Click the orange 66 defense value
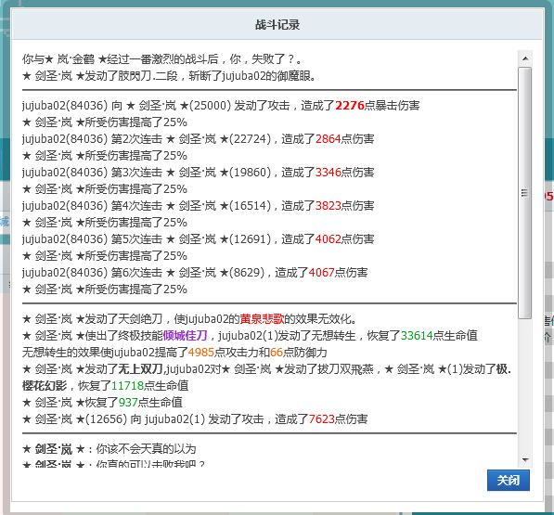Screen dimensions: 554x515 [277, 353]
